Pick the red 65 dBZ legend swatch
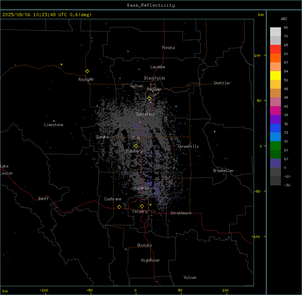Image resolution: width=302 pixels, height=295 pixels. click(275, 49)
